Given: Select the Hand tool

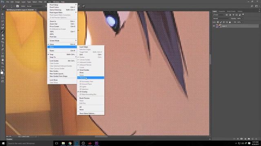Looking at the screenshot, I should [2, 60].
